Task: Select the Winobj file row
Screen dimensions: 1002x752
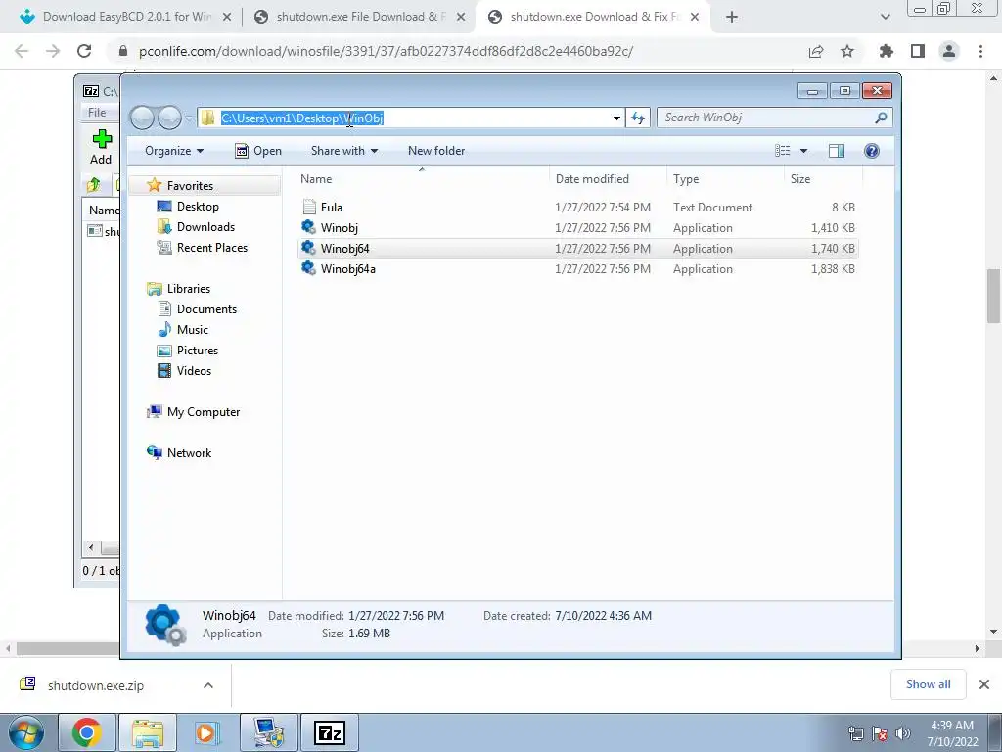Action: tap(577, 227)
